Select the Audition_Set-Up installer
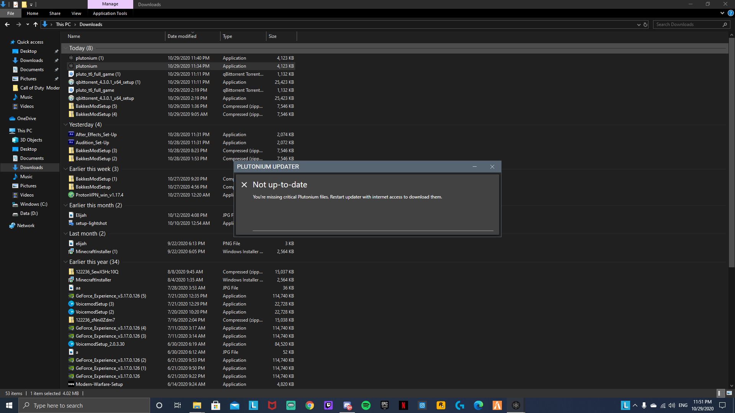Image resolution: width=735 pixels, height=413 pixels. tap(181, 143)
